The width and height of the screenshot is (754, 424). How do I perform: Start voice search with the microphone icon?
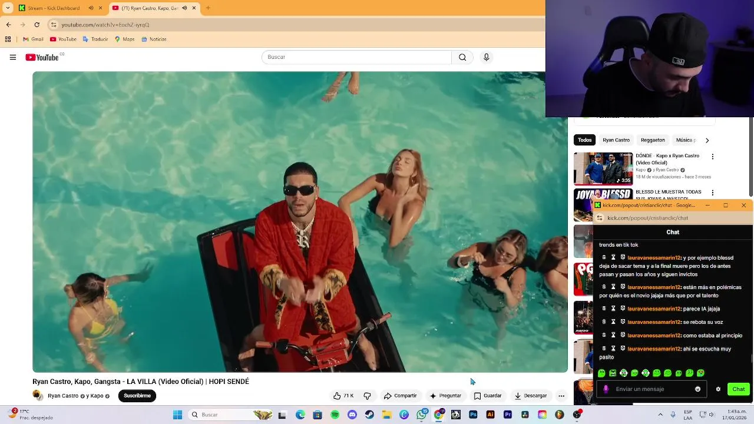click(x=486, y=57)
